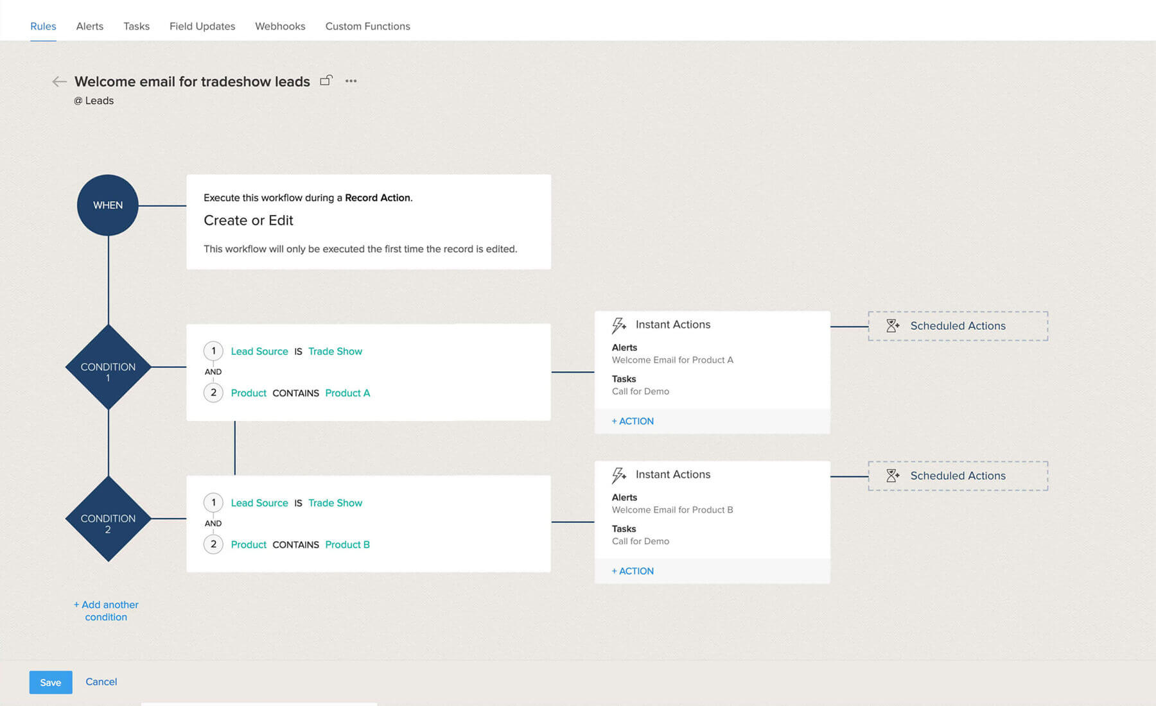Select the WHEN trigger circle
This screenshot has width=1156, height=706.
[x=108, y=205]
